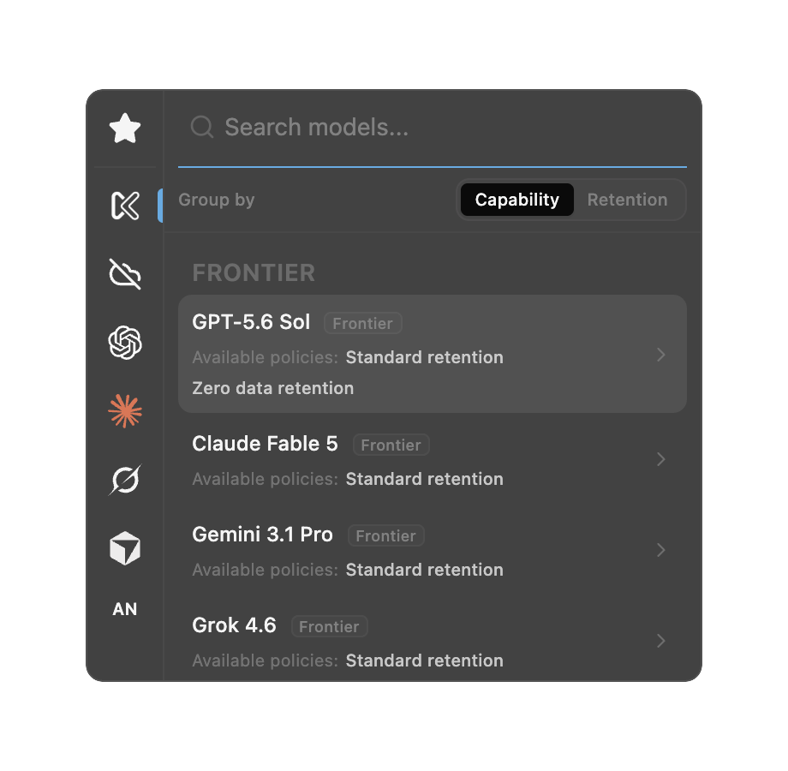This screenshot has height=771, width=788.
Task: Group models by Retention
Action: tap(627, 200)
